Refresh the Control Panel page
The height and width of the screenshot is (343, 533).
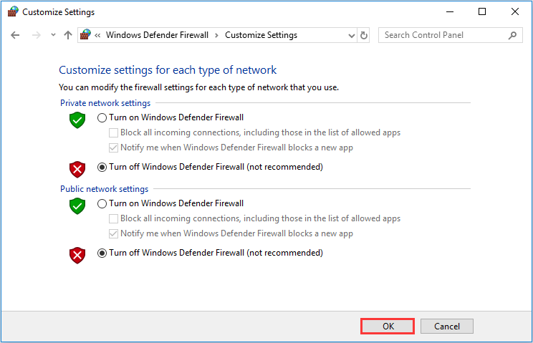point(364,35)
